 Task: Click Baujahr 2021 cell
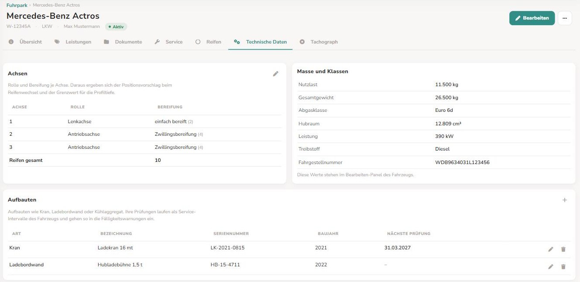click(x=321, y=248)
